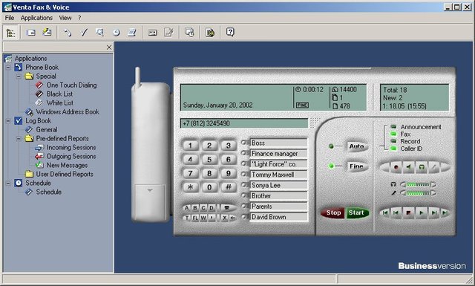Image resolution: width=475 pixels, height=286 pixels.
Task: Open the View menu
Action: [65, 18]
